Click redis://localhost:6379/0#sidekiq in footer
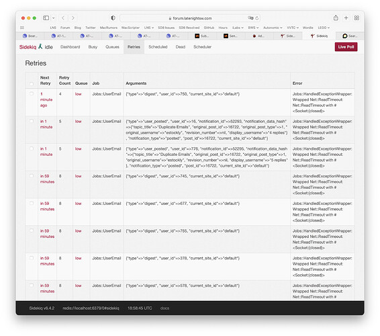 point(91,308)
